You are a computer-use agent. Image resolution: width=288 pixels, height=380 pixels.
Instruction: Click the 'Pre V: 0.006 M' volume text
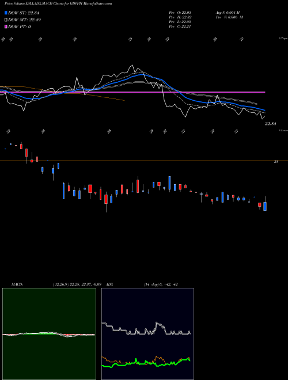click(x=229, y=17)
